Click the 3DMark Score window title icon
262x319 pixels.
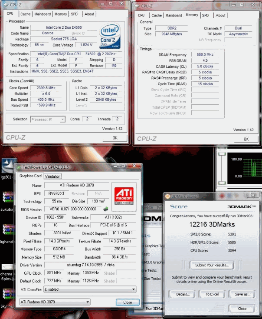[x=168, y=196]
